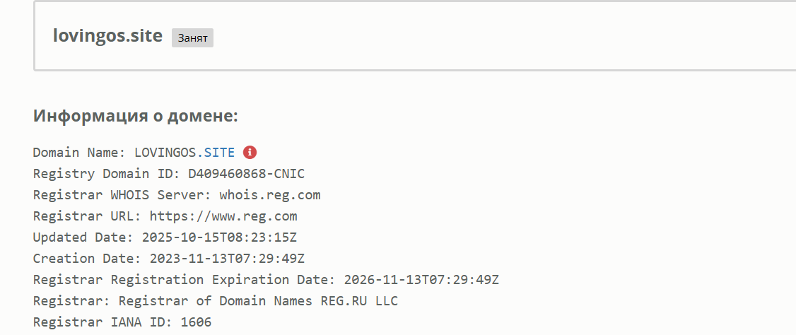796x335 pixels.
Task: Click the https://www.reg.com registrar URL
Action: (x=223, y=216)
